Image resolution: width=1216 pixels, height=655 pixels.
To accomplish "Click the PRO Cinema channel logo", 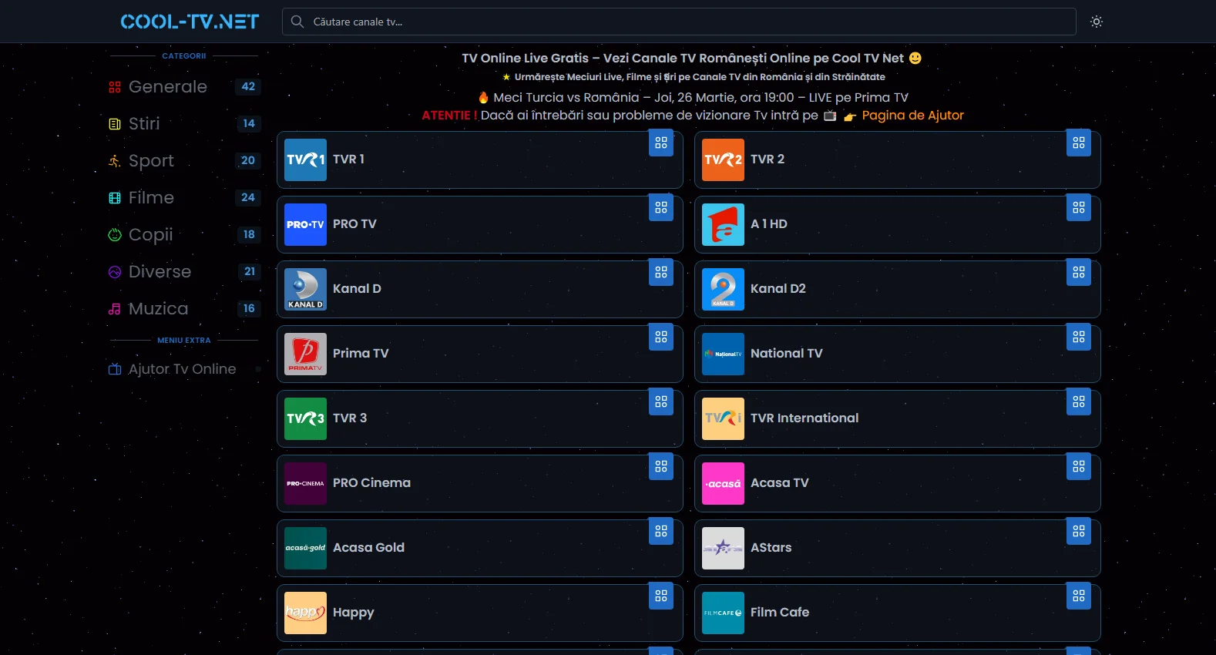I will [x=305, y=483].
